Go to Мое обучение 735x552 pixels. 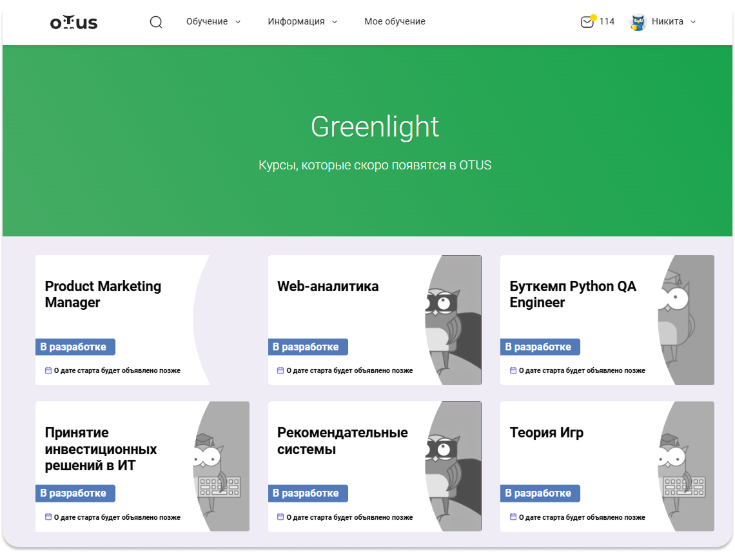[395, 21]
